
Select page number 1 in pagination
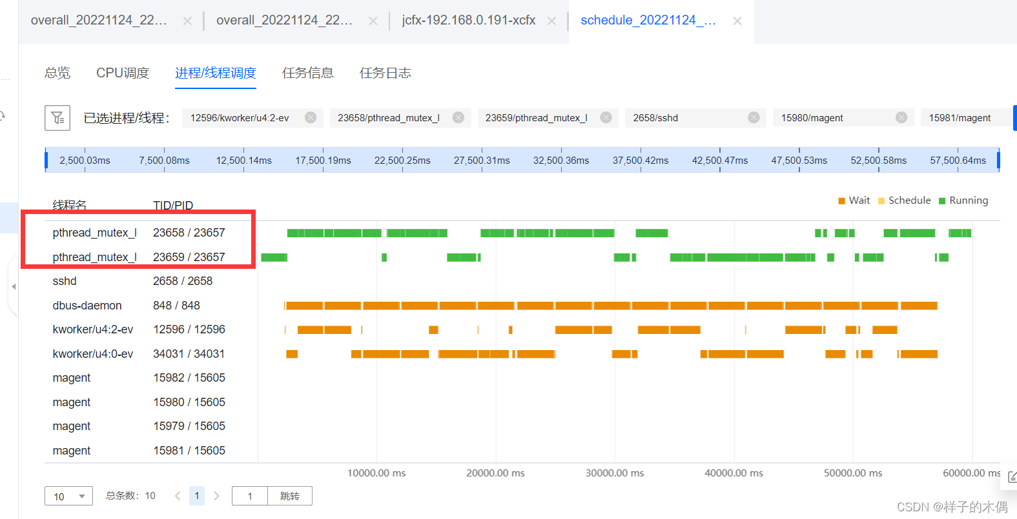point(197,496)
